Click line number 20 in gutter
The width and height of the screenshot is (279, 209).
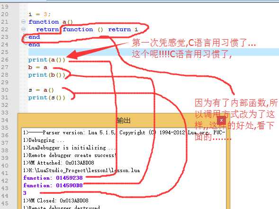[5, 14]
